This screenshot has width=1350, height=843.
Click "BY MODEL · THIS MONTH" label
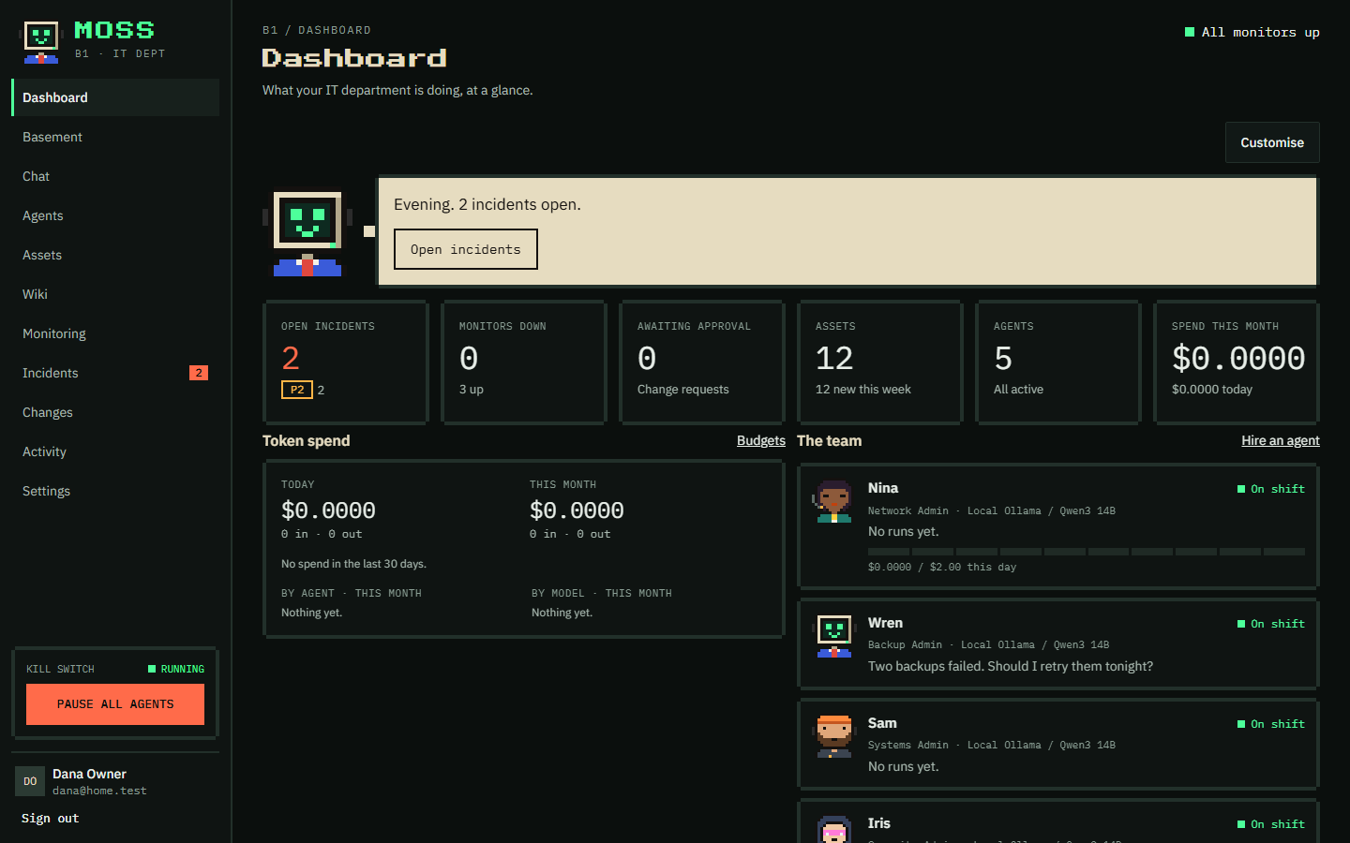(602, 593)
